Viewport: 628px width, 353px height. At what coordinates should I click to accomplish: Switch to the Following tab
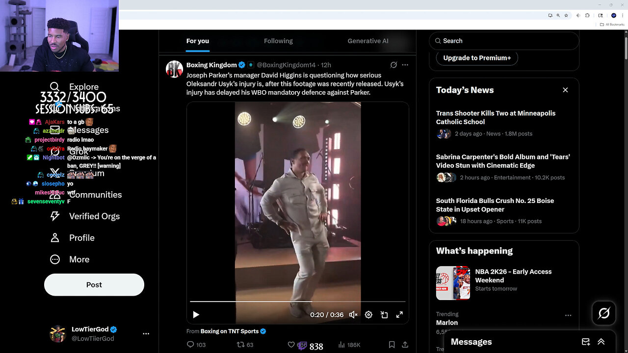point(278,41)
